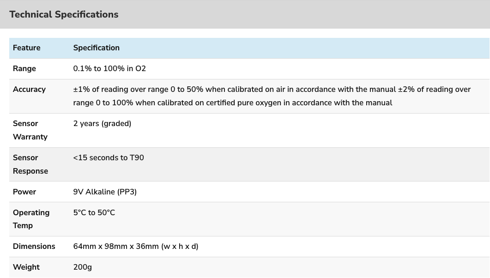Click the <15 seconds to T90 value
490x278 pixels.
click(109, 158)
